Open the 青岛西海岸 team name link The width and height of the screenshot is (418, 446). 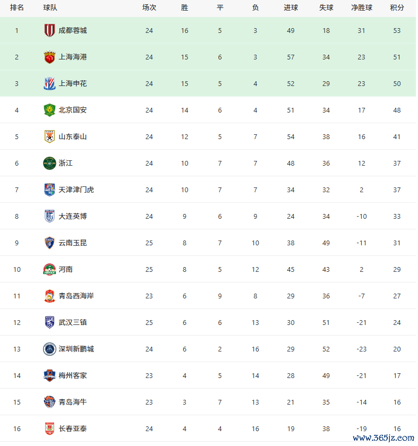pos(76,296)
